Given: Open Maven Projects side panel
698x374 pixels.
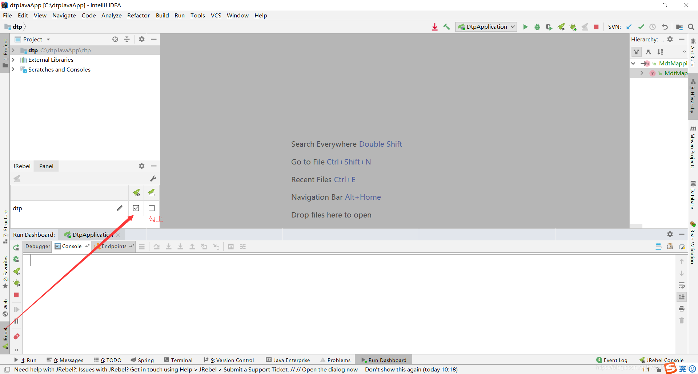Looking at the screenshot, I should click(693, 147).
